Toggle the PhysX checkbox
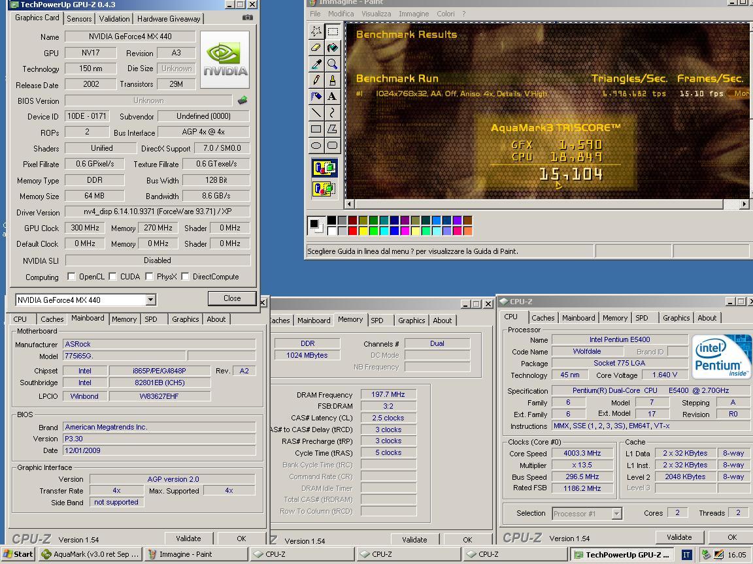 pyautogui.click(x=149, y=276)
